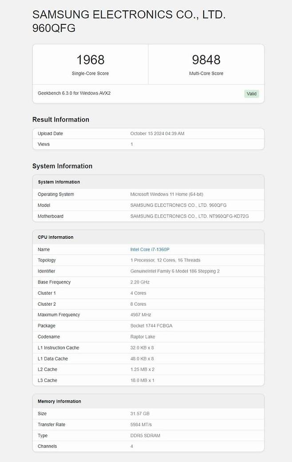Click the Base Frequency row label
This screenshot has height=462, width=292.
click(54, 282)
